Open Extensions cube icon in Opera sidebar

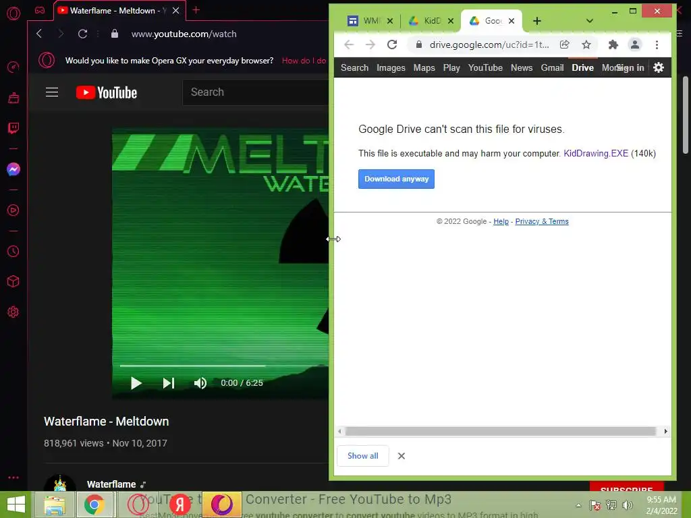pos(13,281)
